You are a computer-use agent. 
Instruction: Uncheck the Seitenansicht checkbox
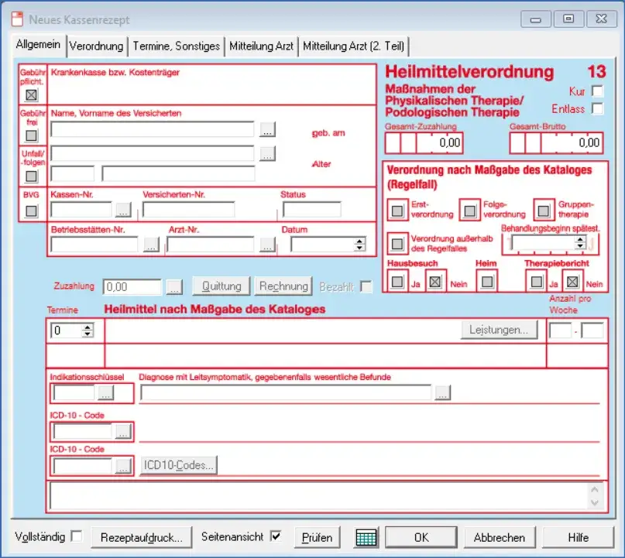pos(276,536)
